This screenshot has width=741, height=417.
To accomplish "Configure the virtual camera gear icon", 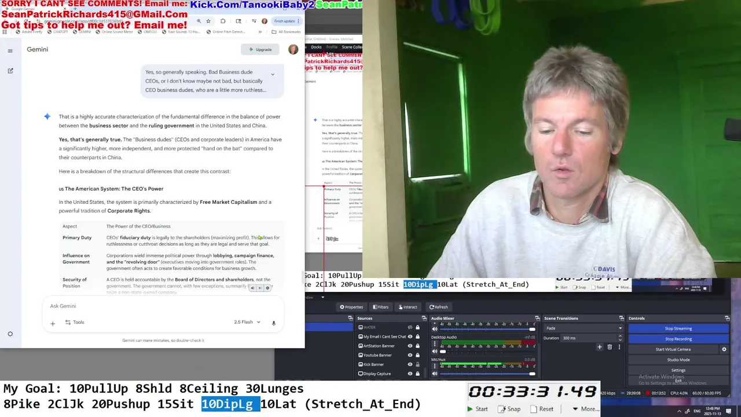I will tap(724, 349).
